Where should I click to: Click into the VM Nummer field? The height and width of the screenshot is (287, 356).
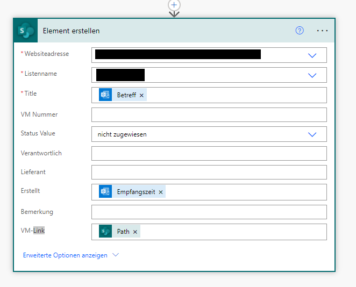click(x=209, y=115)
